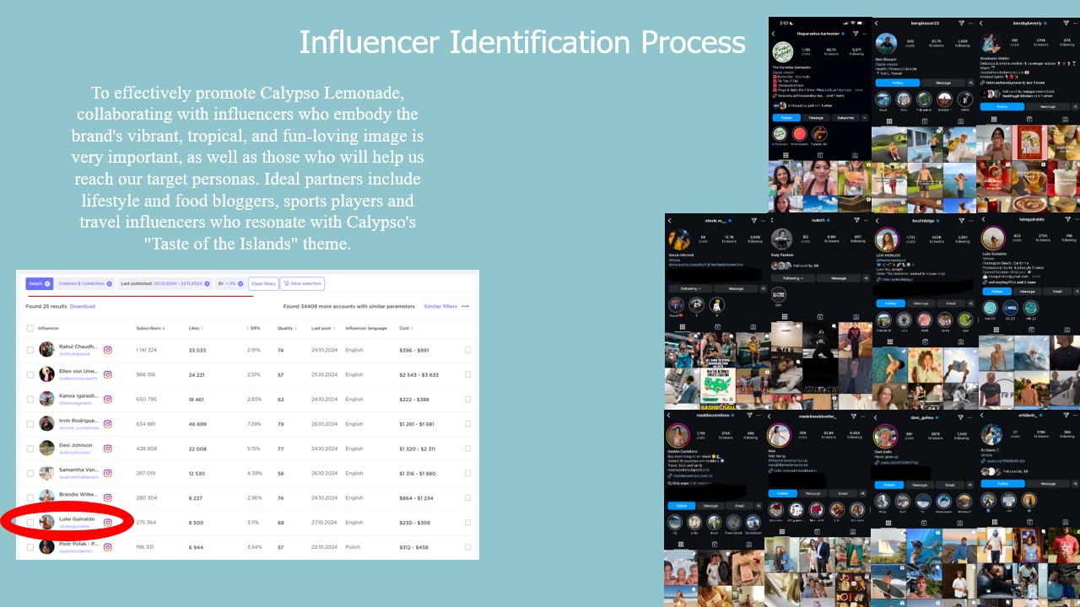Select all influencers with header checkbox
The width and height of the screenshot is (1080, 607).
(30, 328)
